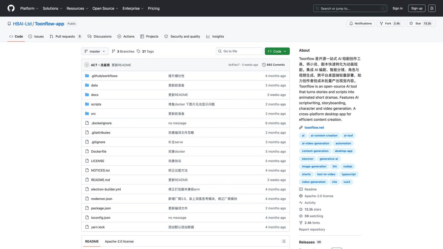Open the Actions tab

(x=126, y=37)
